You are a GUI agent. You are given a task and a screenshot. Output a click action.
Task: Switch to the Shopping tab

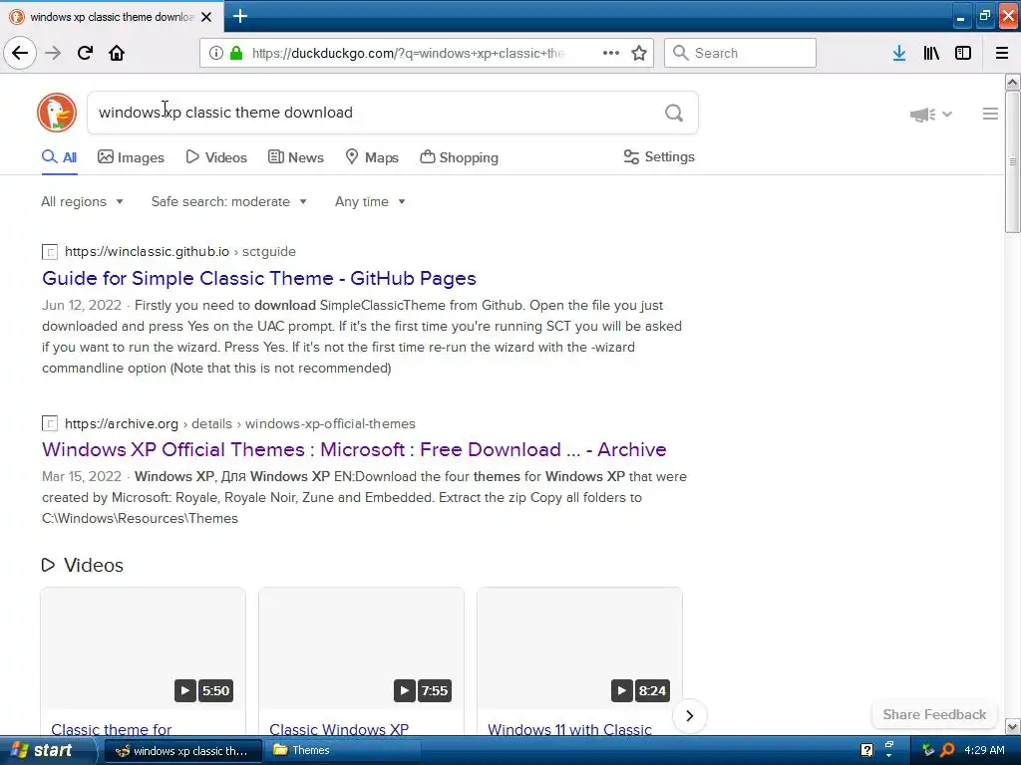(x=459, y=157)
